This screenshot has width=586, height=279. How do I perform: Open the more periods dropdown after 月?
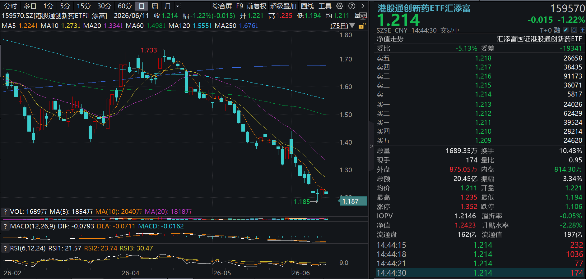[178, 6]
